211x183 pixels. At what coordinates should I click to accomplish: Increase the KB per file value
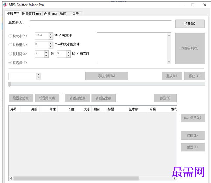[51, 35]
